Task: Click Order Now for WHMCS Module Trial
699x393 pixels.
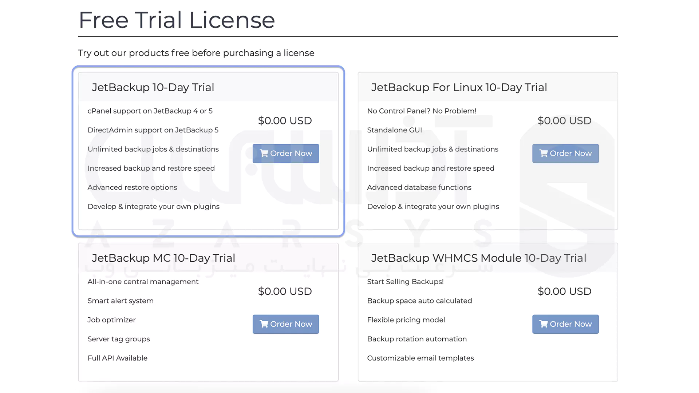Action: coord(565,324)
